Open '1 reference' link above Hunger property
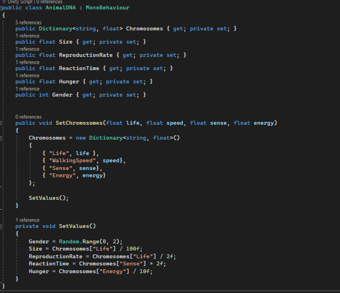This screenshot has width=340, height=293. pyautogui.click(x=28, y=76)
